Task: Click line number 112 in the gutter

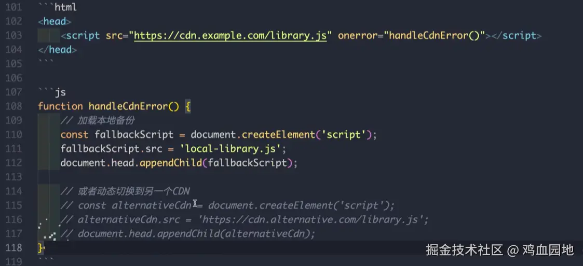Action: [x=13, y=163]
